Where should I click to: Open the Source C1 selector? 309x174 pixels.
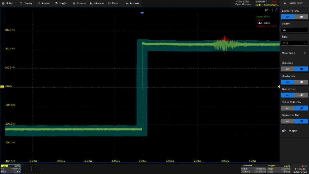pos(294,30)
